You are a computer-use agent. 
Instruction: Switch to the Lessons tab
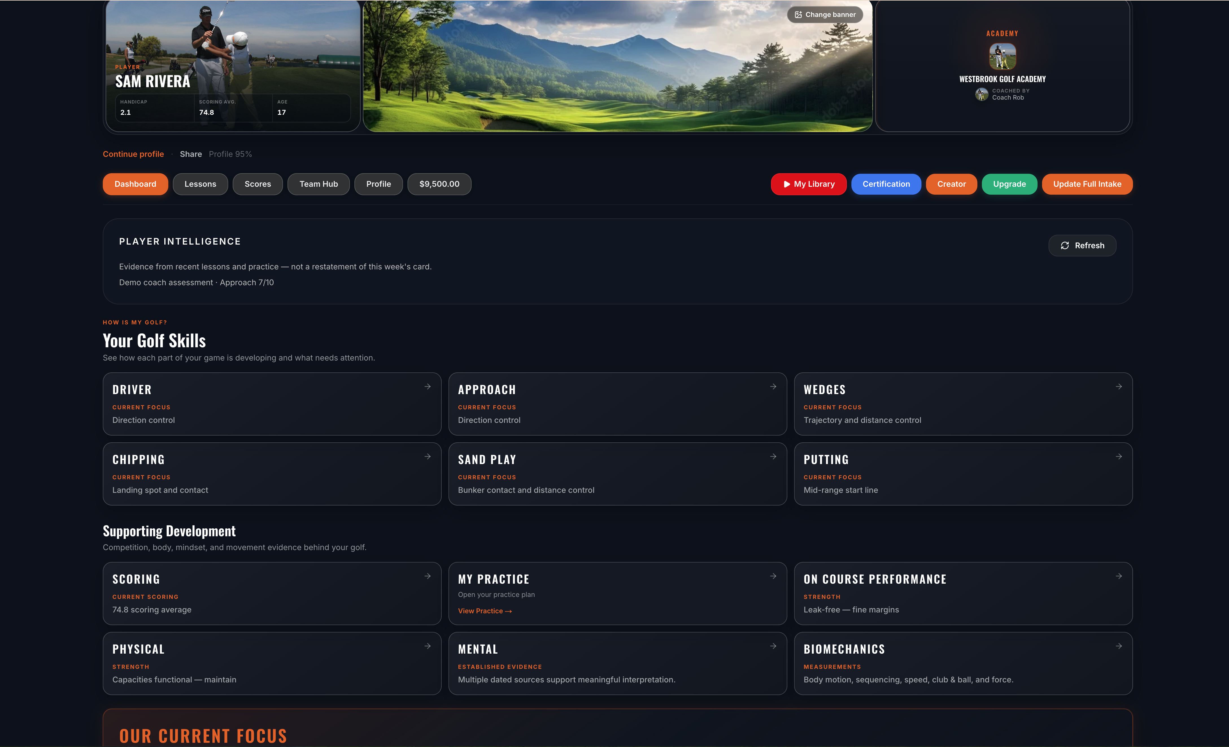(x=200, y=184)
